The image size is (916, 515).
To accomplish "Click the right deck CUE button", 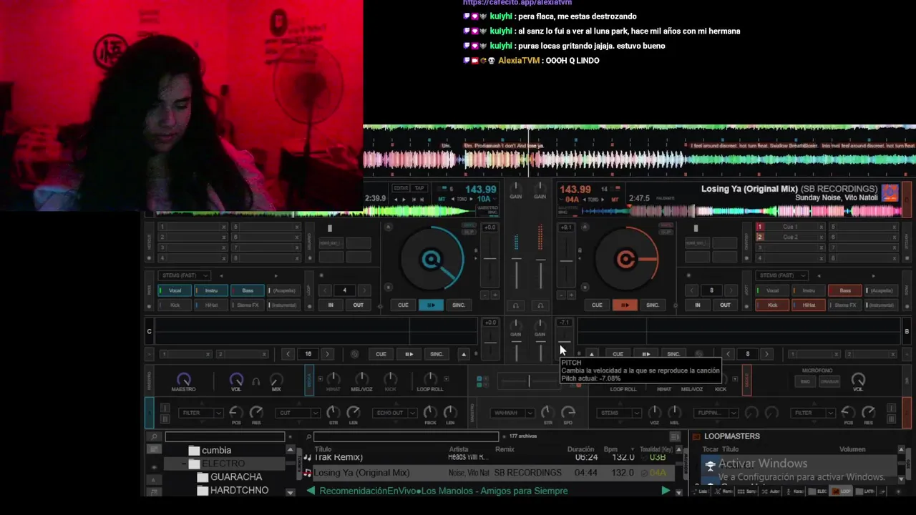I will click(597, 305).
